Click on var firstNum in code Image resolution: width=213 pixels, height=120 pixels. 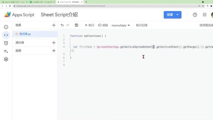pyautogui.click(x=83, y=47)
